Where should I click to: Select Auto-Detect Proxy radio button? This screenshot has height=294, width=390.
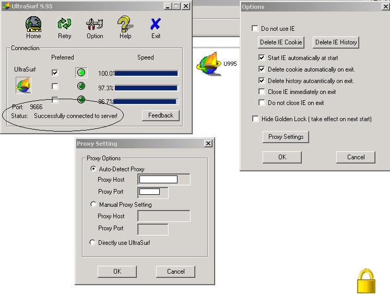coord(93,169)
